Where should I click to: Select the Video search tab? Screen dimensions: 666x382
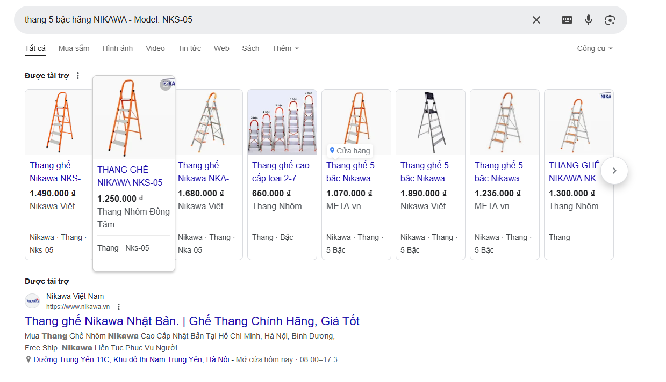[x=155, y=48]
